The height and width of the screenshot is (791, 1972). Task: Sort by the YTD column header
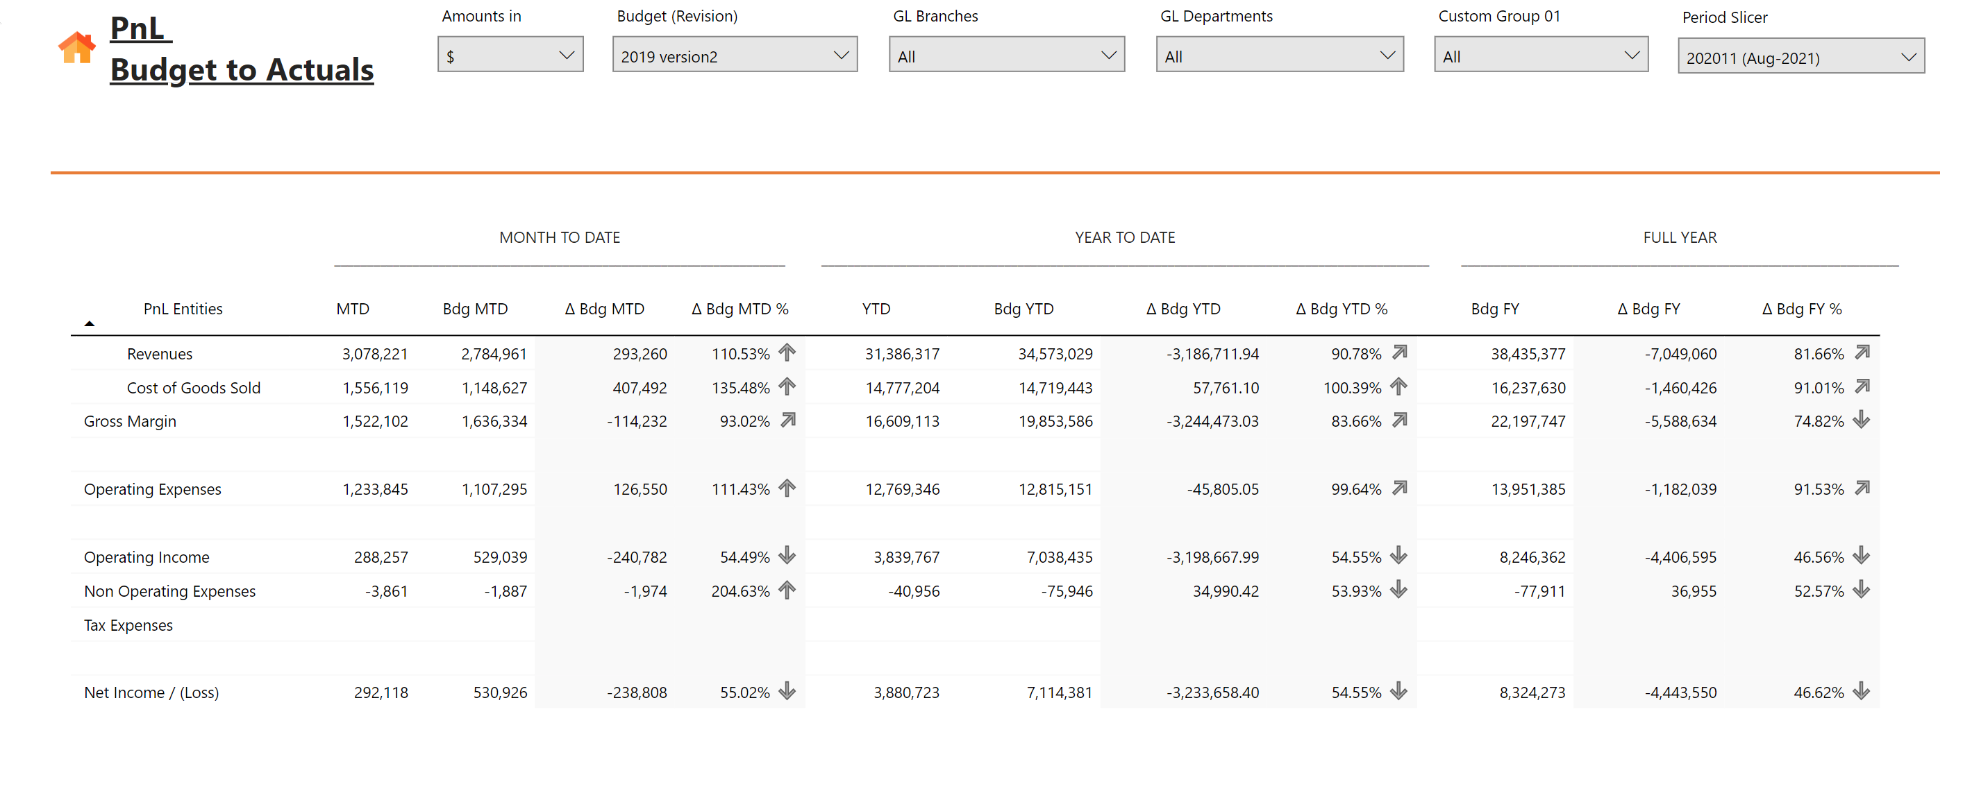876,309
